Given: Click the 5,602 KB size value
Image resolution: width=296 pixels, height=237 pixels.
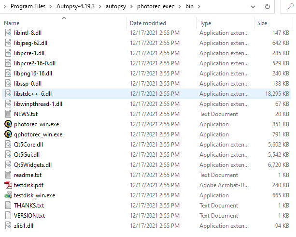Looking at the screenshot, I should point(279,145).
